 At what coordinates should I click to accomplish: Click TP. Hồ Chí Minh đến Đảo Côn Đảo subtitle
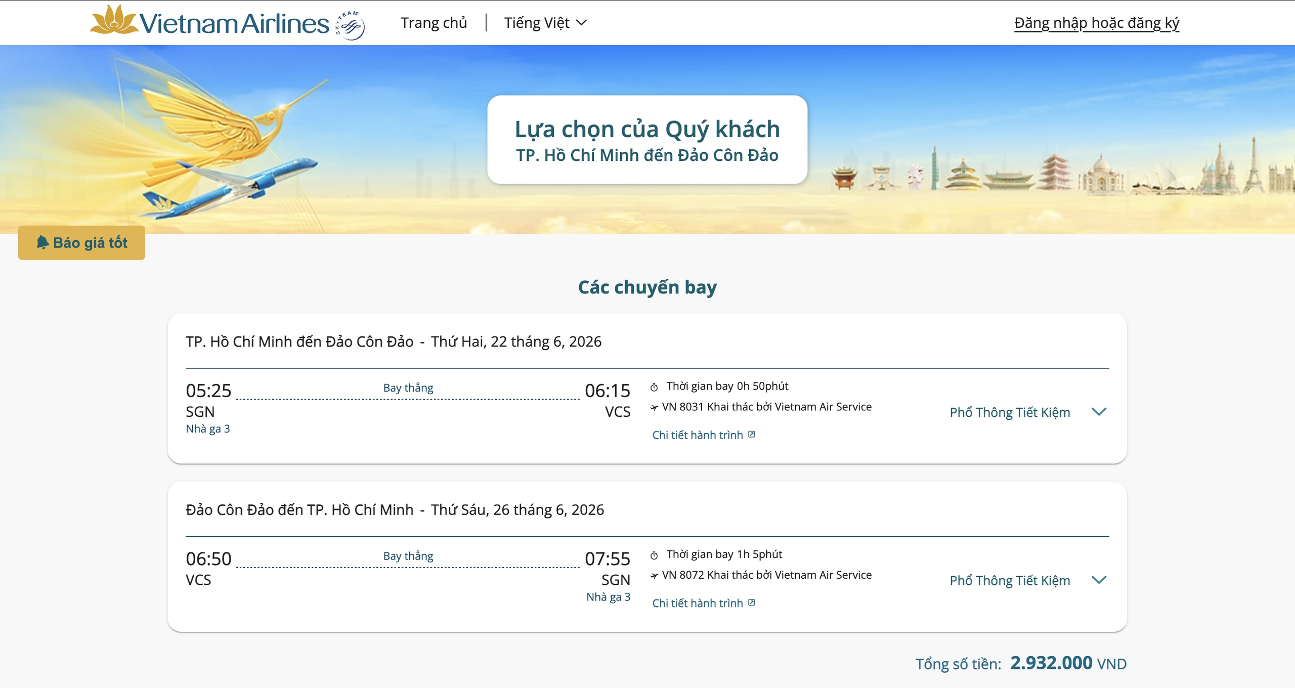(647, 155)
